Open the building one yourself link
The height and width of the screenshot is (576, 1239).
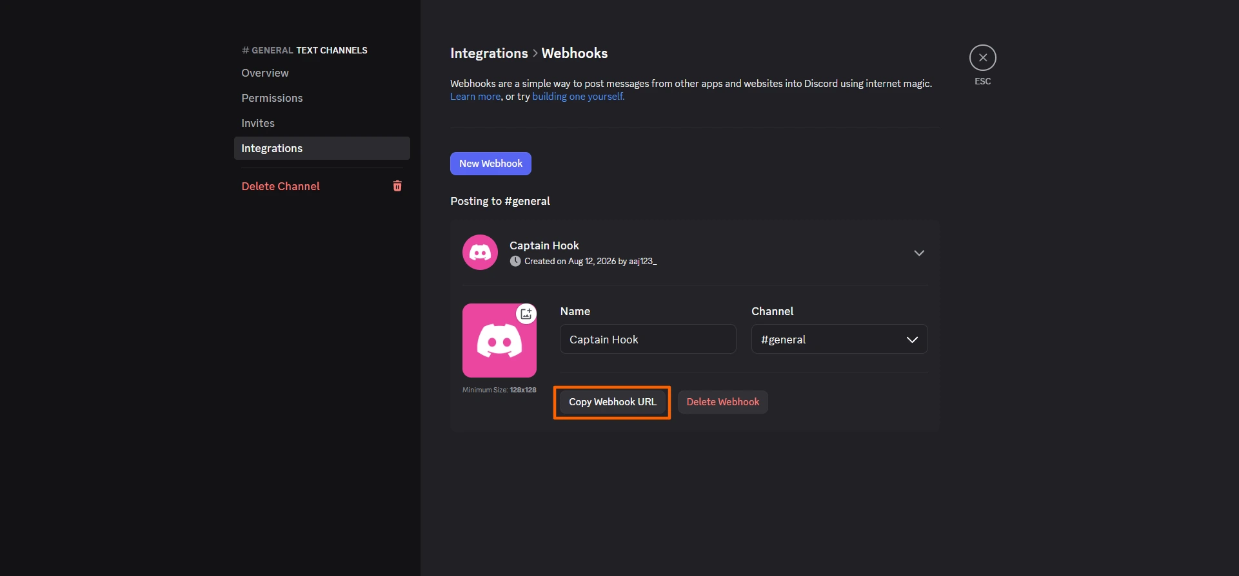coord(578,97)
